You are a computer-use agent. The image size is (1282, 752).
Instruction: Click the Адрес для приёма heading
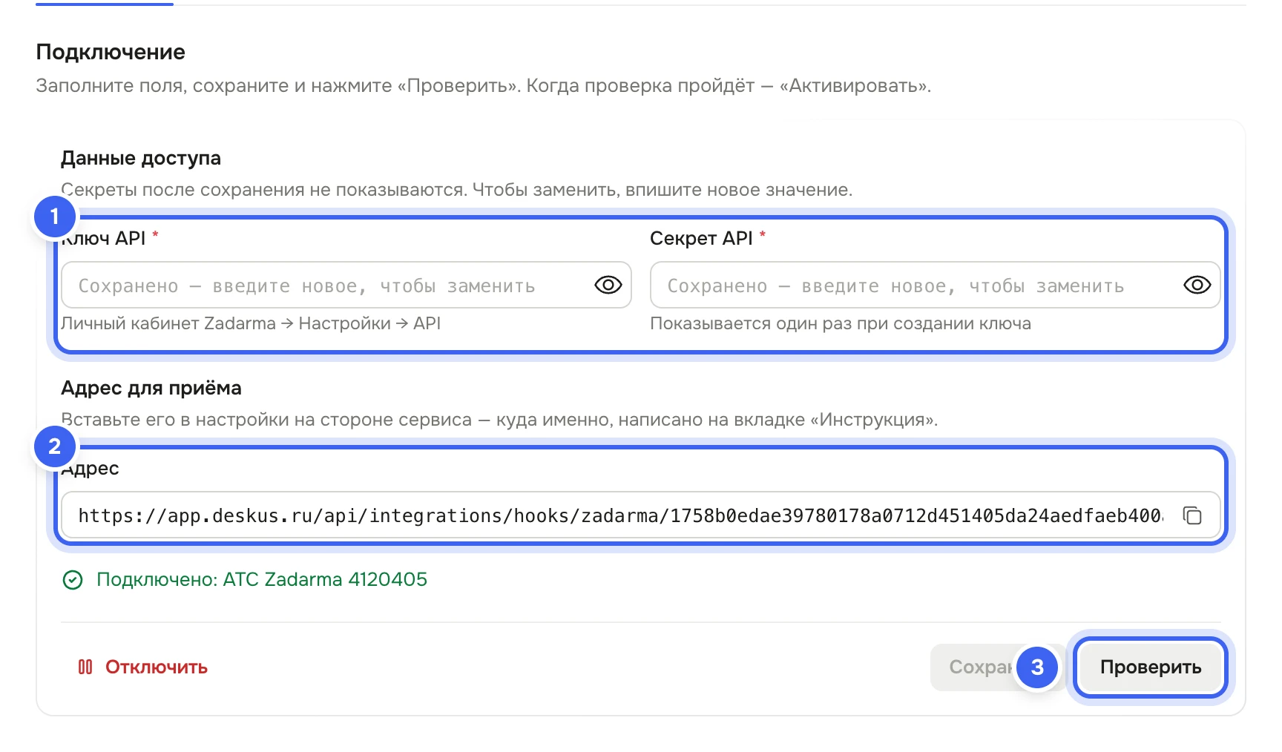point(151,388)
